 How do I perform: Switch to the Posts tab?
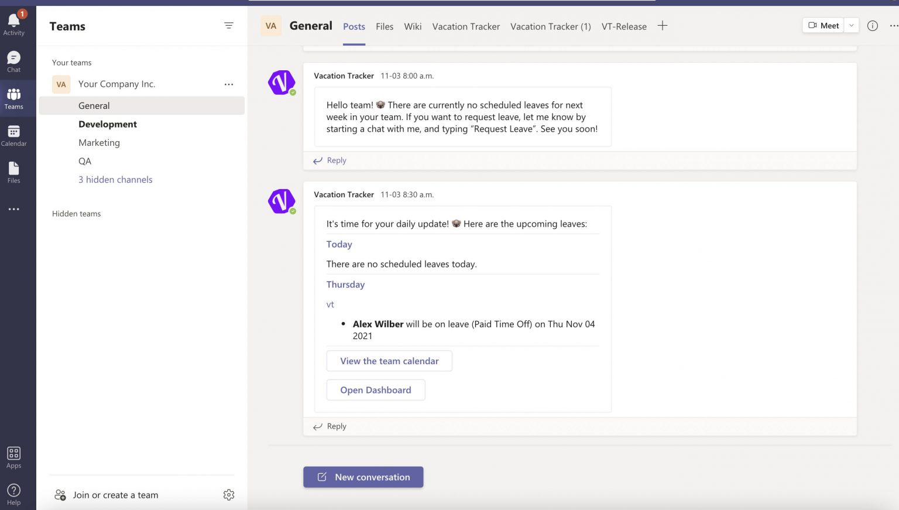pyautogui.click(x=354, y=26)
